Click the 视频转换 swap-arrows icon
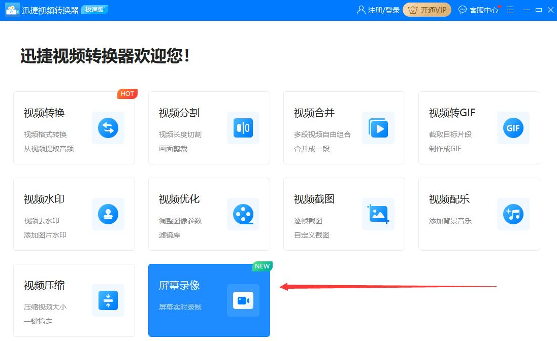Image resolution: width=557 pixels, height=341 pixels. pyautogui.click(x=108, y=128)
